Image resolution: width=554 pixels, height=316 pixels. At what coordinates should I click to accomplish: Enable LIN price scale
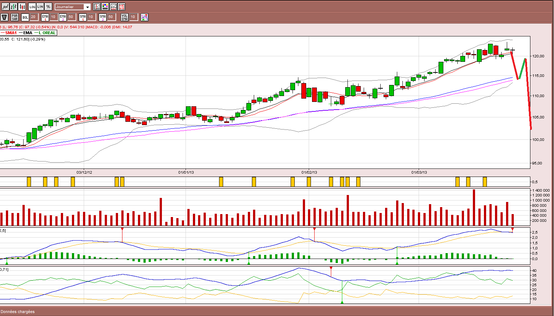[40, 7]
